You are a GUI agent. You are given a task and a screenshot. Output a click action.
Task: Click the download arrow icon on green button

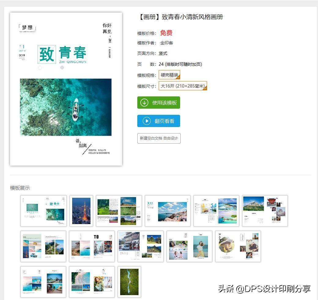pyautogui.click(x=144, y=103)
